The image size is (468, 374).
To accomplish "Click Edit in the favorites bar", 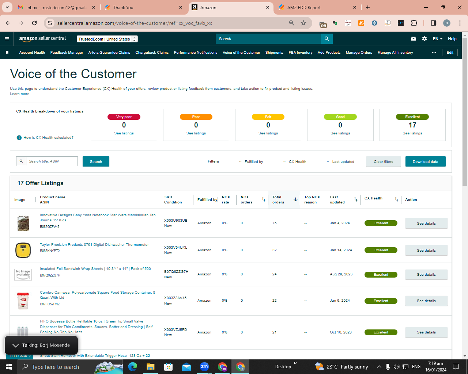I will click(x=450, y=53).
